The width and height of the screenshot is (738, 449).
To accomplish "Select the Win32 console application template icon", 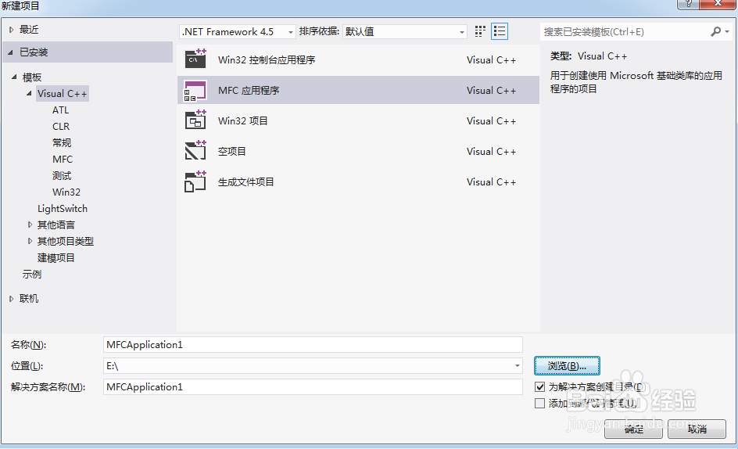I will 195,59.
